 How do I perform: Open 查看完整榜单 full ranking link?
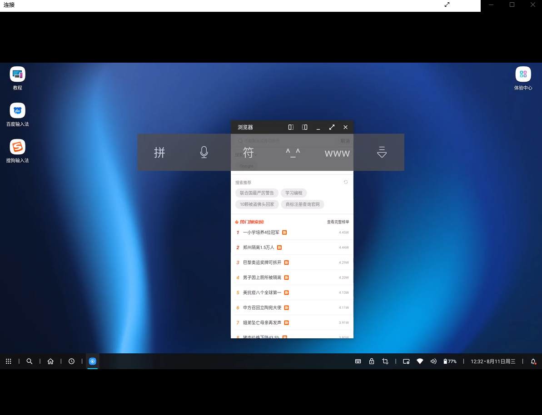[338, 222]
